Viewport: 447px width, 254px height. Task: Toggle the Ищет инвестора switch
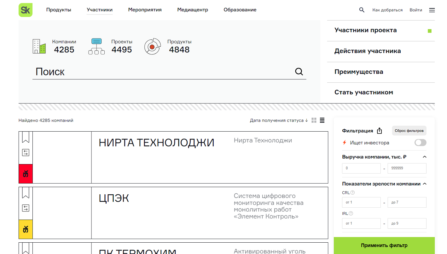(x=420, y=143)
